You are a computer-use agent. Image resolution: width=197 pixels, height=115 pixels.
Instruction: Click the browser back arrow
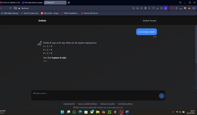click(x=1, y=8)
